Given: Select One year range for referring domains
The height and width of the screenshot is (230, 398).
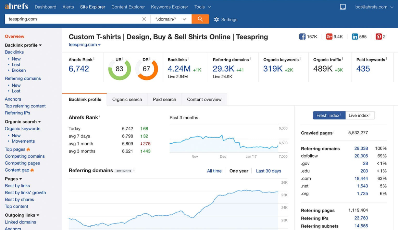Looking at the screenshot, I should (239, 171).
